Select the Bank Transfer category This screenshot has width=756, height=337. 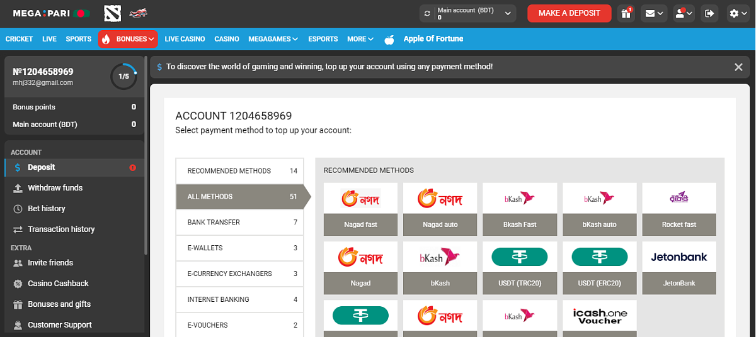click(239, 223)
